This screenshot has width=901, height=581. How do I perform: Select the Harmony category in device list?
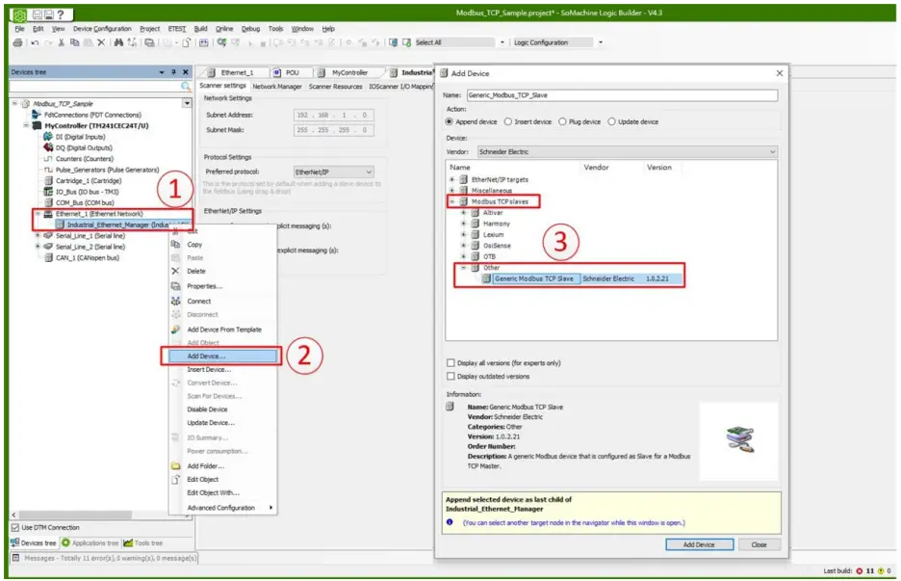[496, 224]
